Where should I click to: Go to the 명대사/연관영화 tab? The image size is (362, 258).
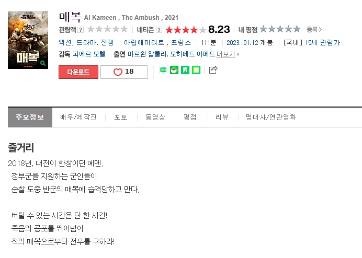271,117
